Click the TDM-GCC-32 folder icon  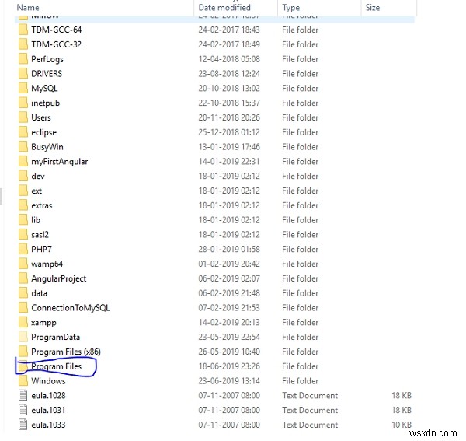click(x=23, y=44)
